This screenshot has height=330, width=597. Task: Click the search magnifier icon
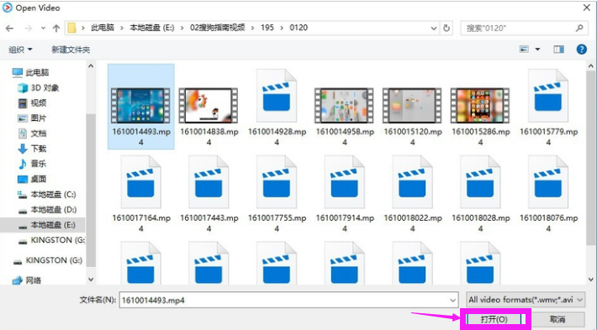(579, 29)
